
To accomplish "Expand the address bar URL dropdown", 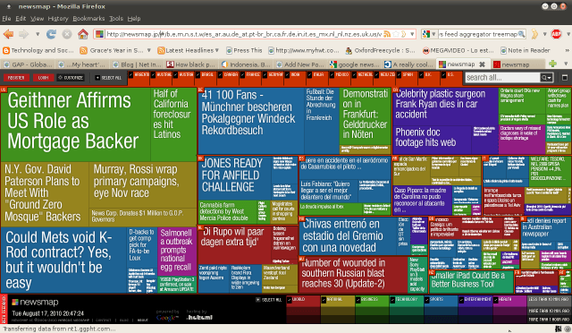I will click(412, 34).
